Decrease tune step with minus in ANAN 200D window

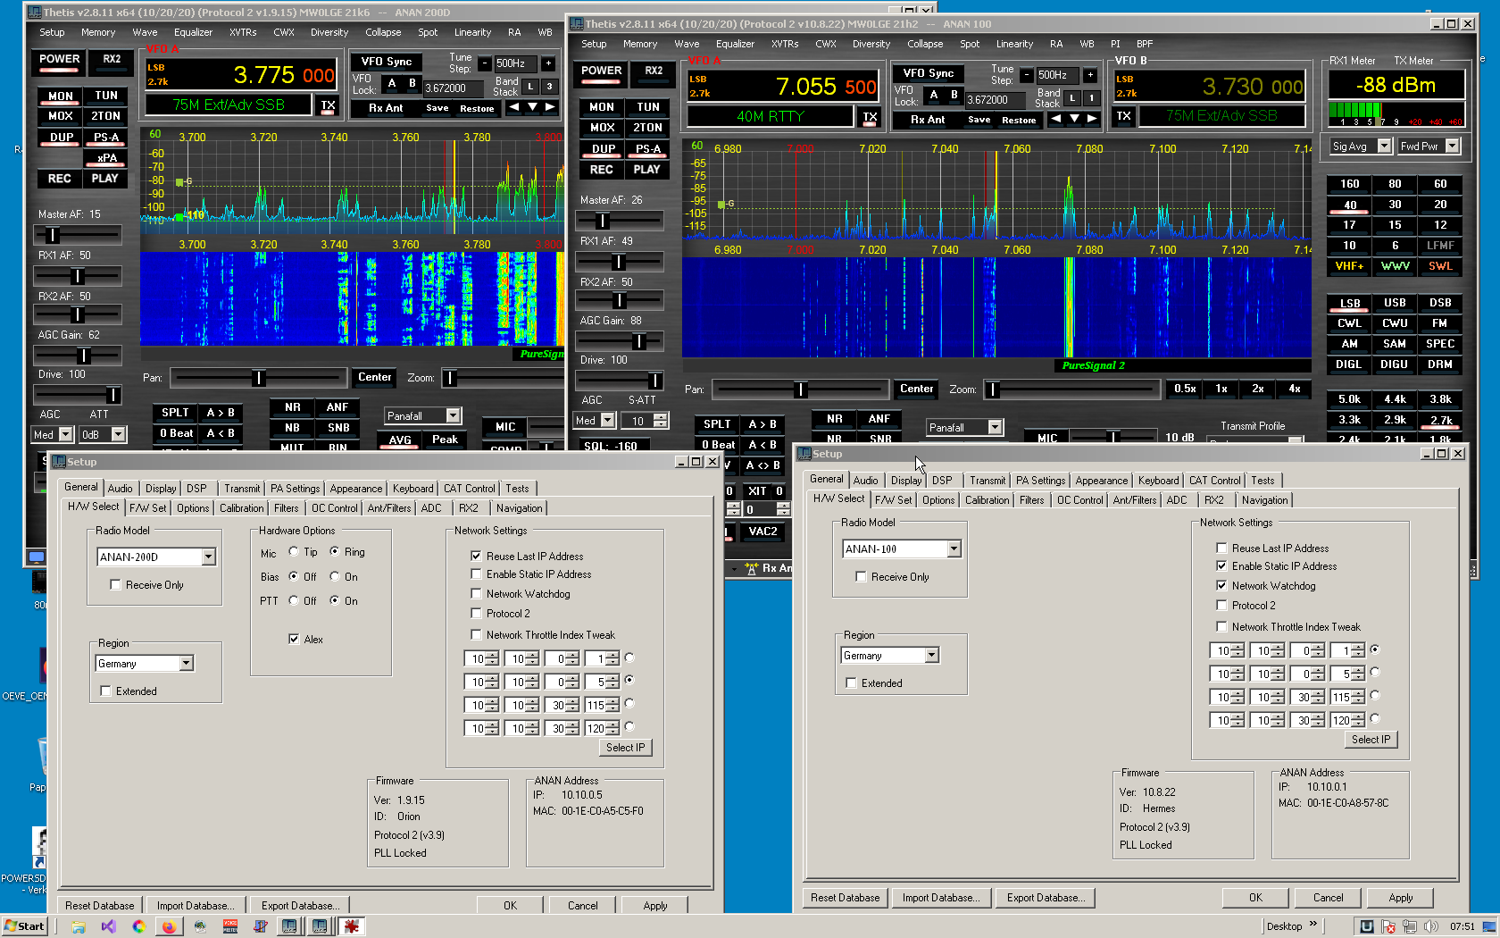click(484, 63)
